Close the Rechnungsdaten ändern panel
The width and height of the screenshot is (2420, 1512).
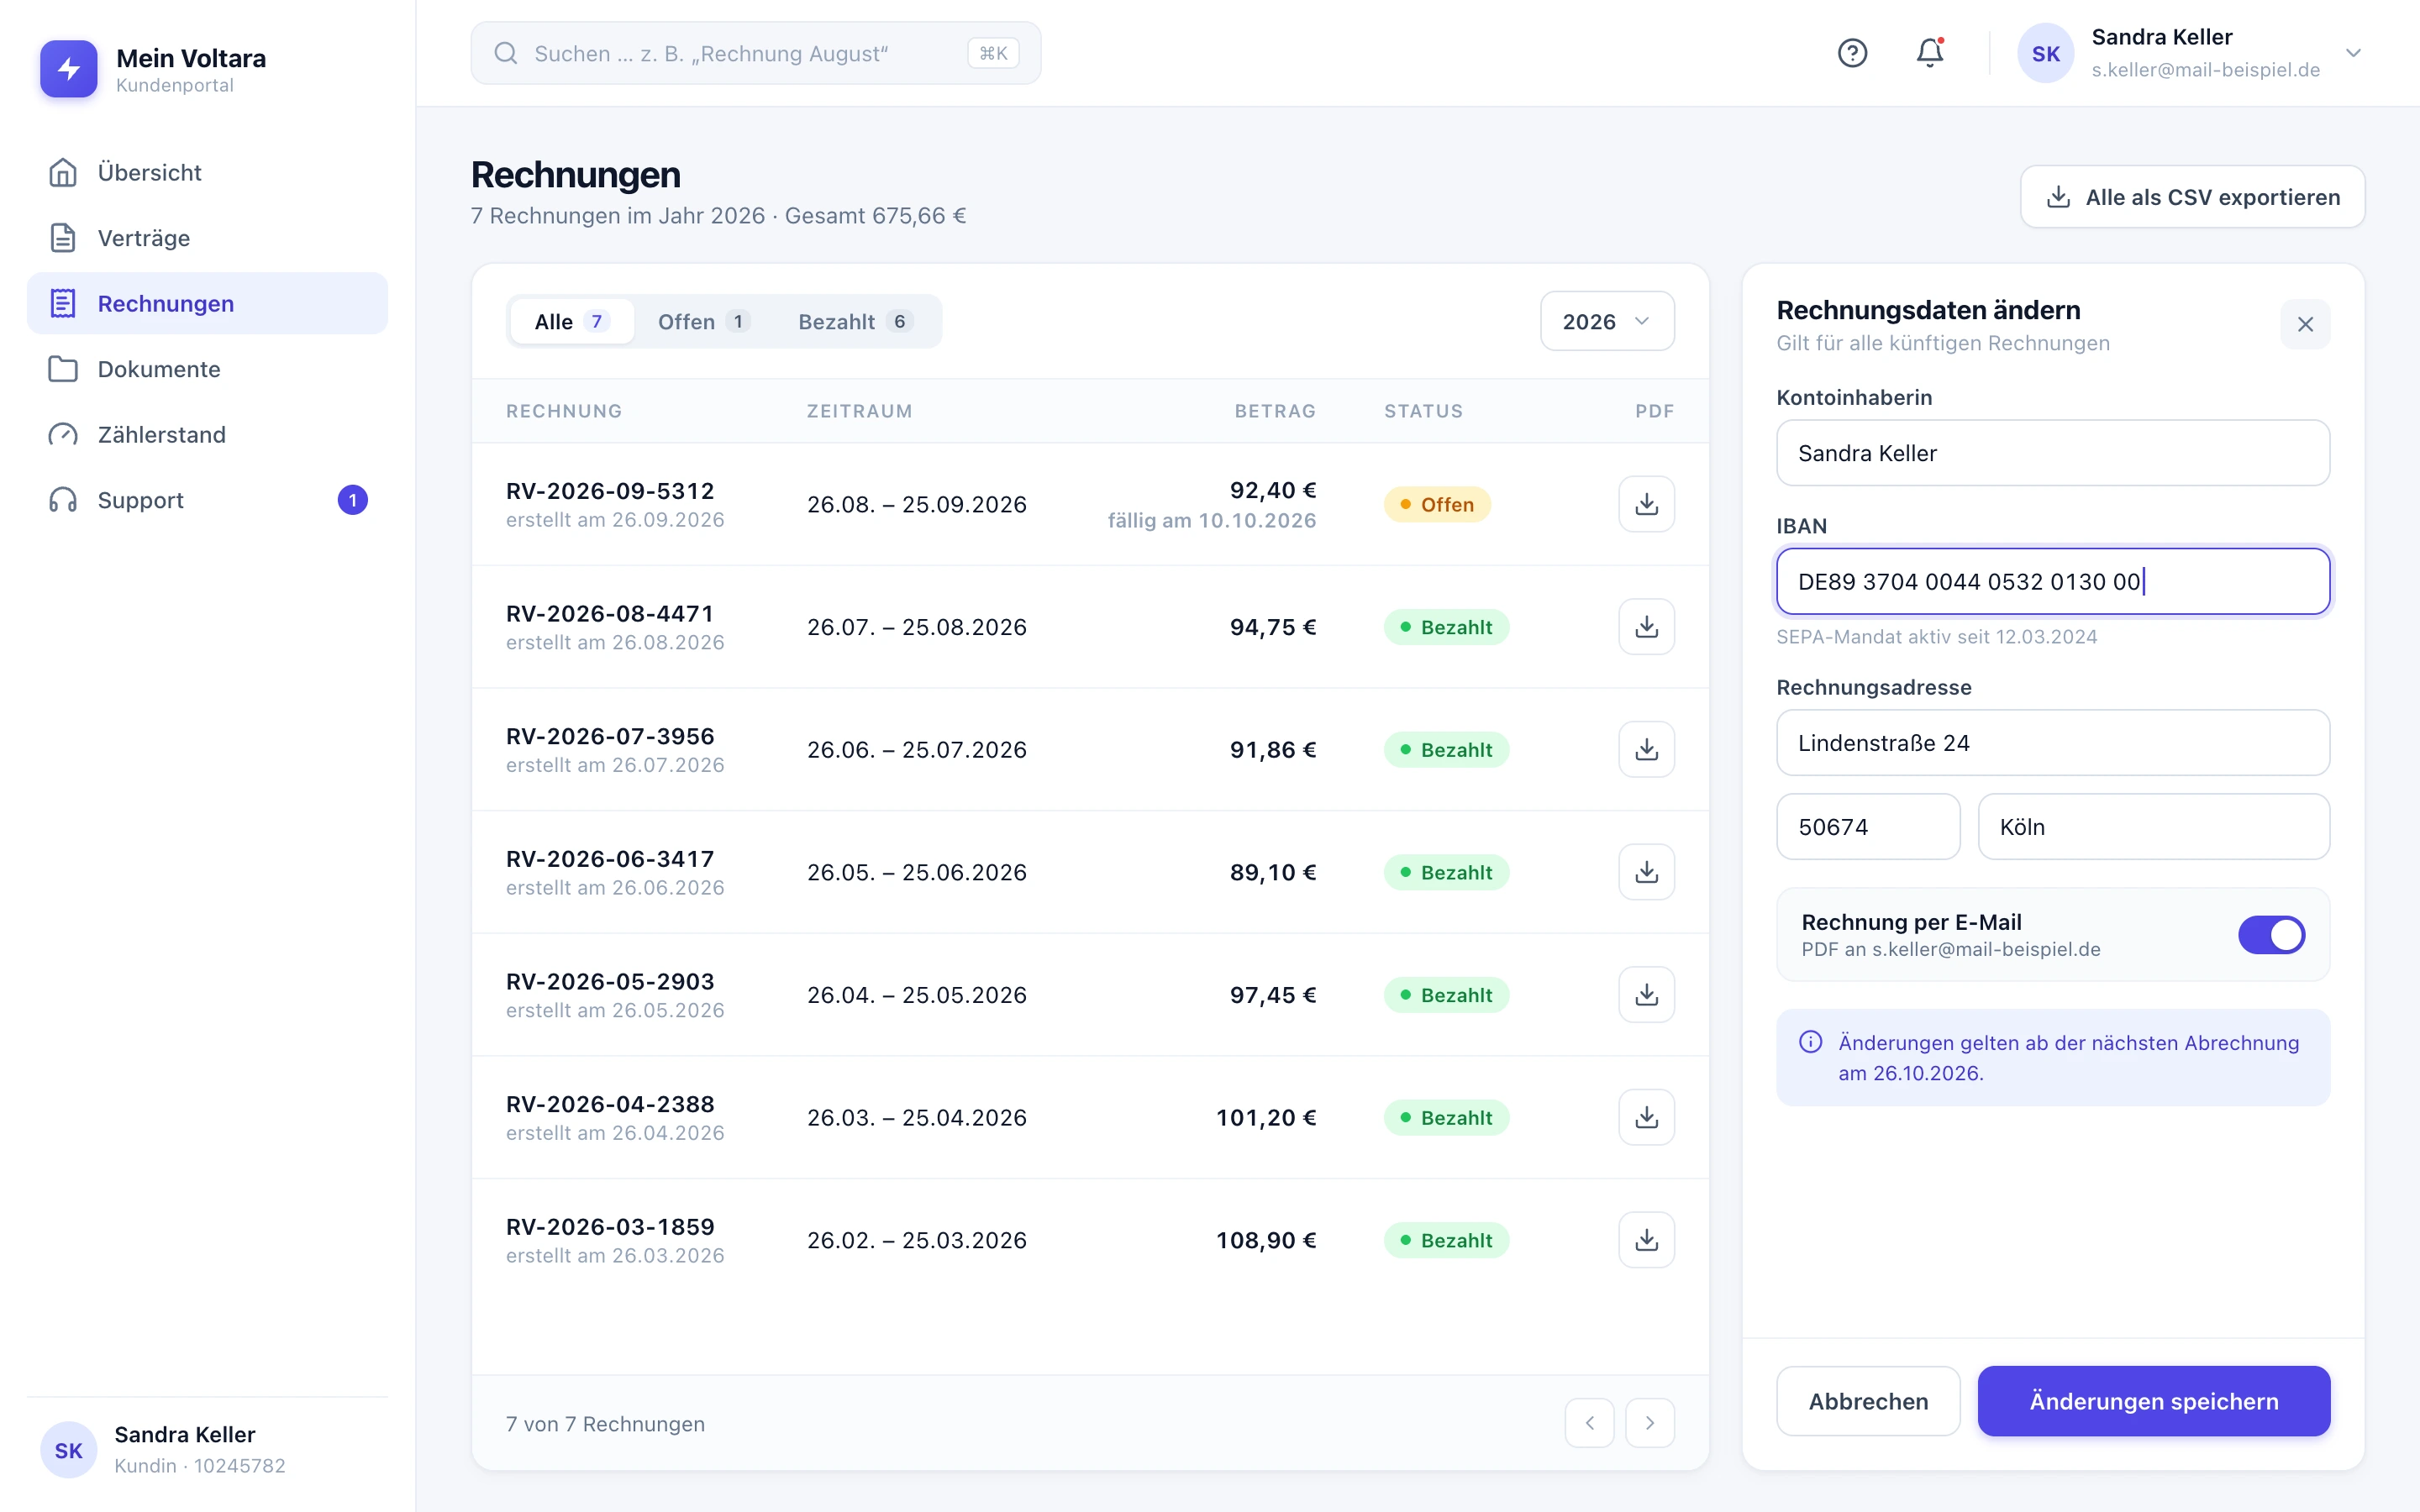2305,324
